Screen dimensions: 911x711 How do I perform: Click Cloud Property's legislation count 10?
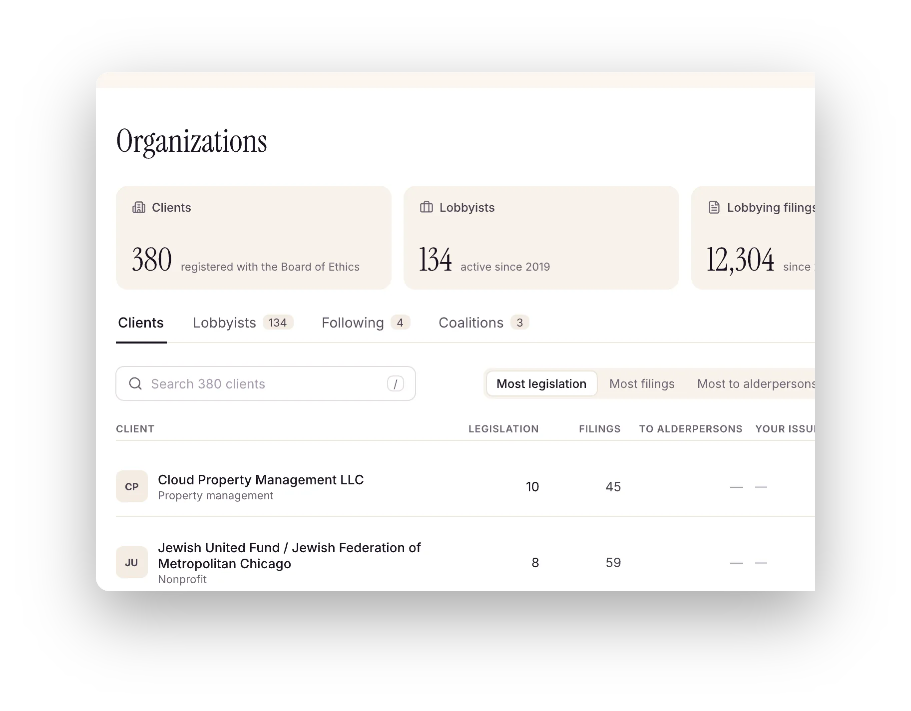(532, 487)
